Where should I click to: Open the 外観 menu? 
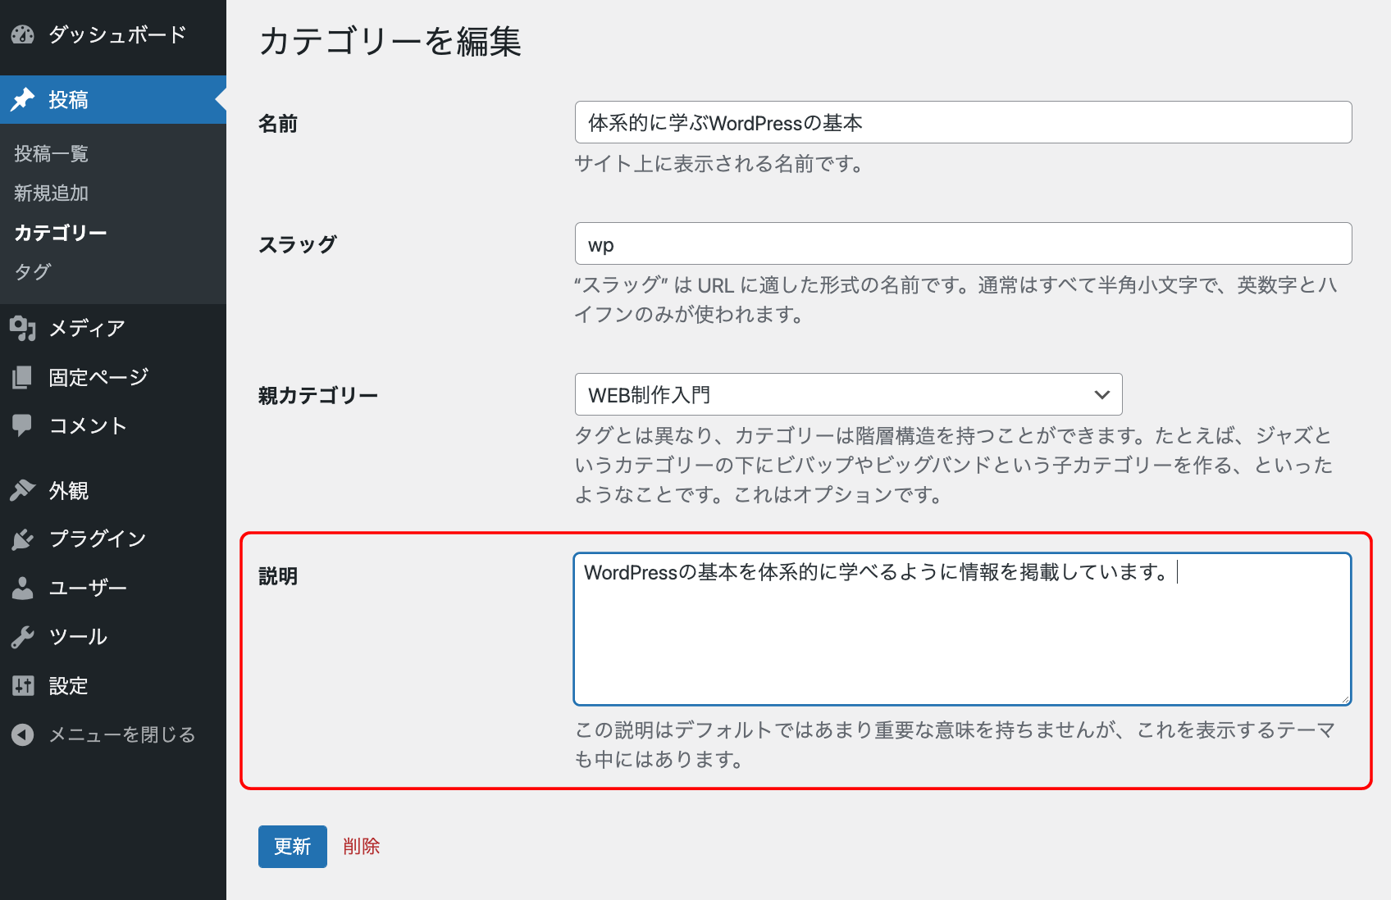coord(113,490)
